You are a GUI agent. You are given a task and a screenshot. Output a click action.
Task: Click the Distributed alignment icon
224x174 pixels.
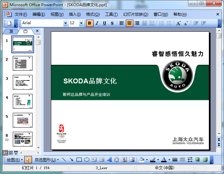pos(145,23)
